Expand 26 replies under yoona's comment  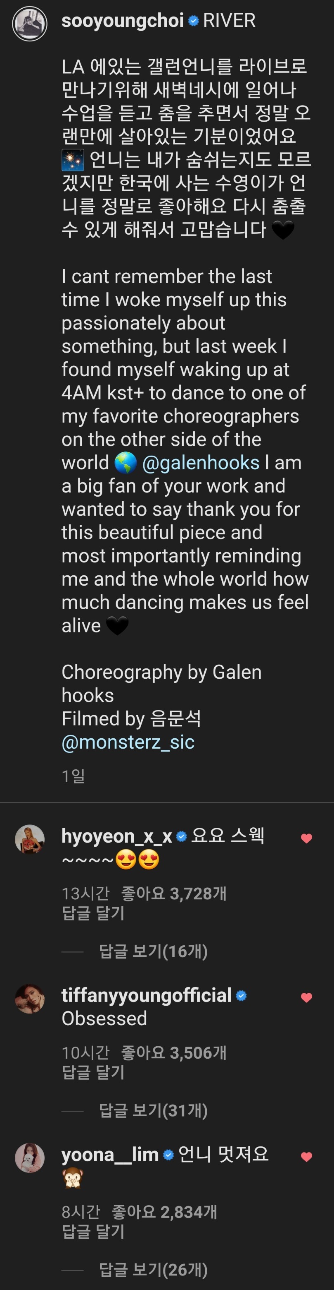pyautogui.click(x=153, y=1269)
